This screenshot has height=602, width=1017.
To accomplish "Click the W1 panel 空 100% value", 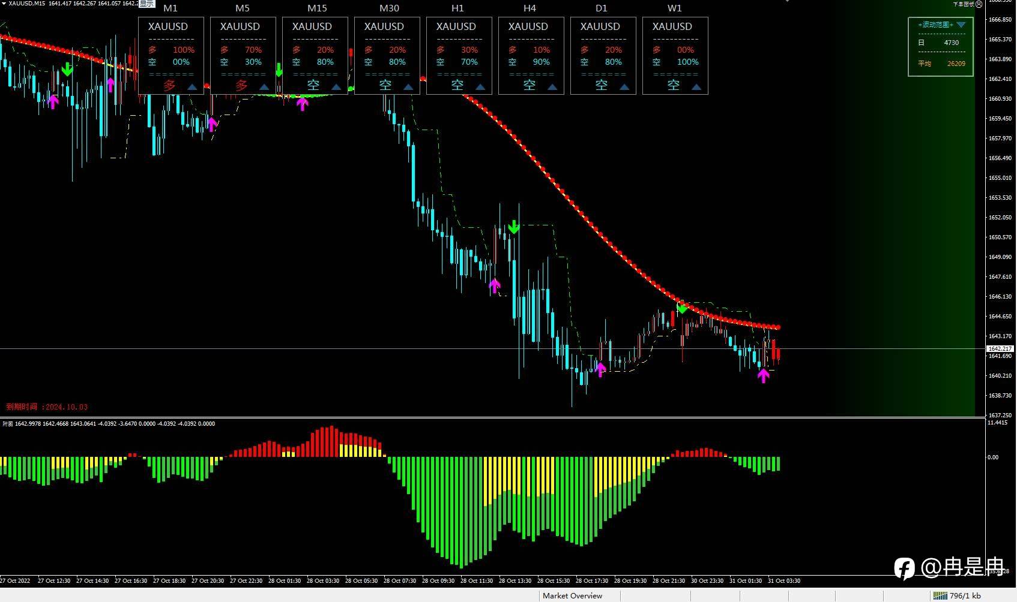I will pos(688,62).
